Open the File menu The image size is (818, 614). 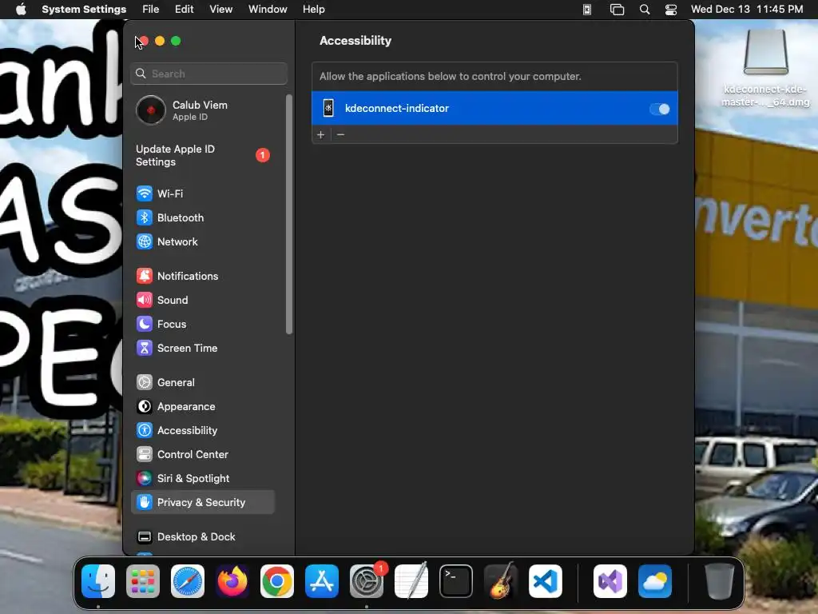click(x=151, y=10)
